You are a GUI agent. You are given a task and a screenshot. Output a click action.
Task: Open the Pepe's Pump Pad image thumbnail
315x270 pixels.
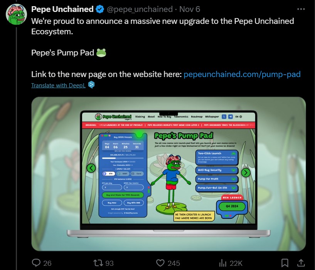pos(168,174)
